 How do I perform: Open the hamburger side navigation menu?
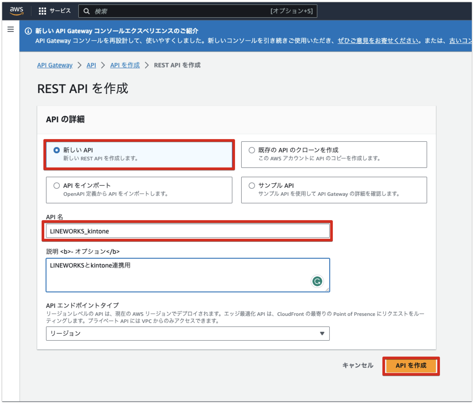tap(11, 30)
